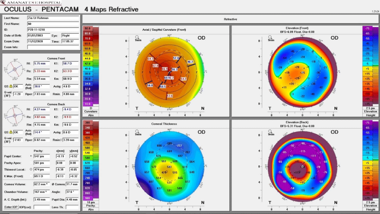Select the 900 swatch in the pachymetry color scale
Image resolution: width=380 pixels, height=214 pixels.
click(x=87, y=198)
